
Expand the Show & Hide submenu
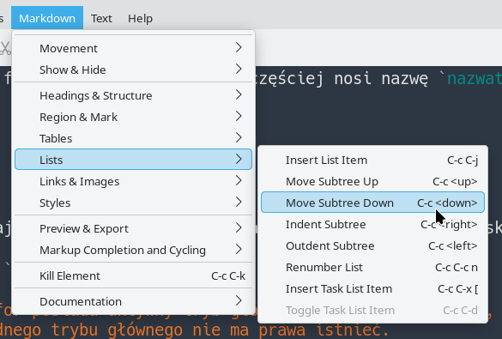pos(133,70)
